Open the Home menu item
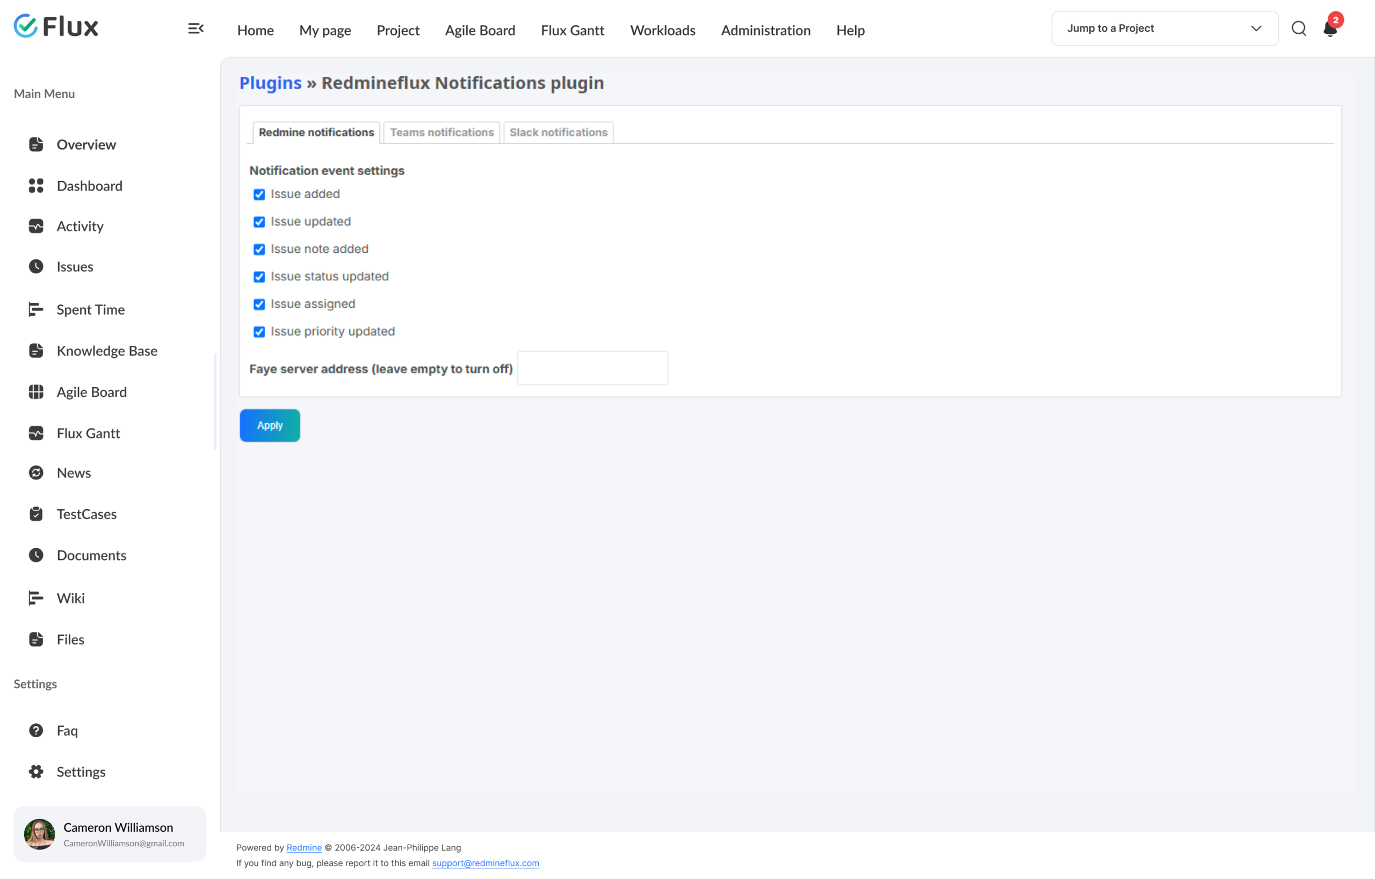This screenshot has height=879, width=1375. point(255,30)
